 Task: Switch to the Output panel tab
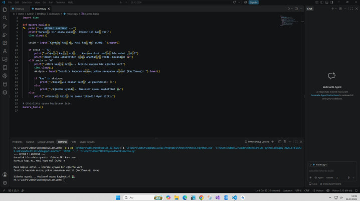[30, 142]
